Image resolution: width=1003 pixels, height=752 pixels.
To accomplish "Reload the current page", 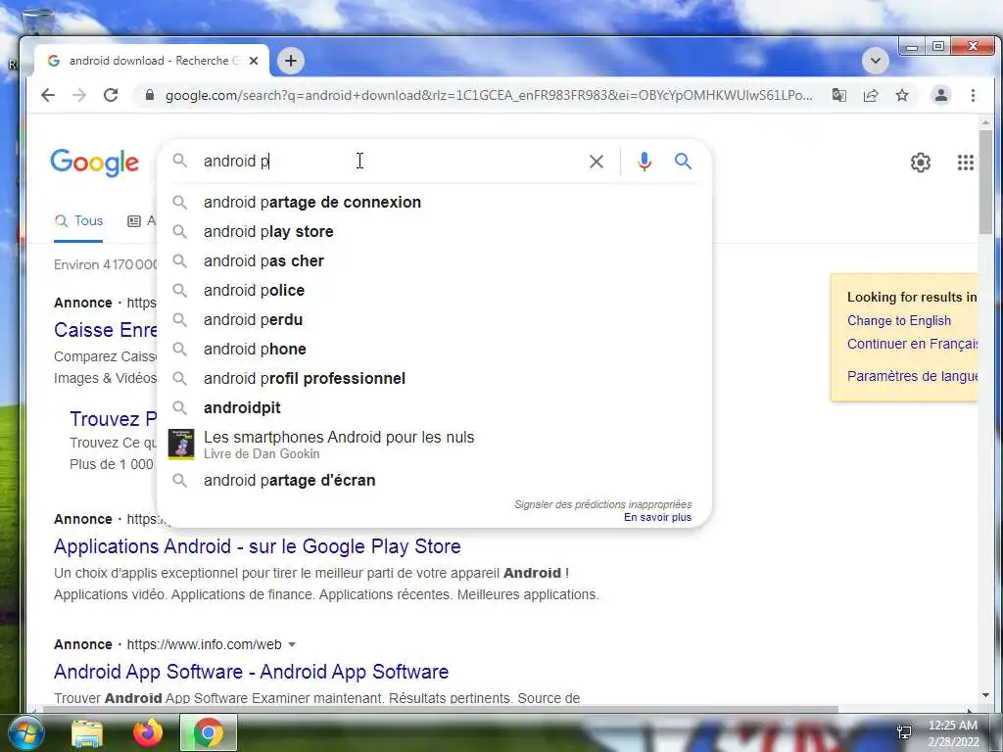I will (111, 95).
